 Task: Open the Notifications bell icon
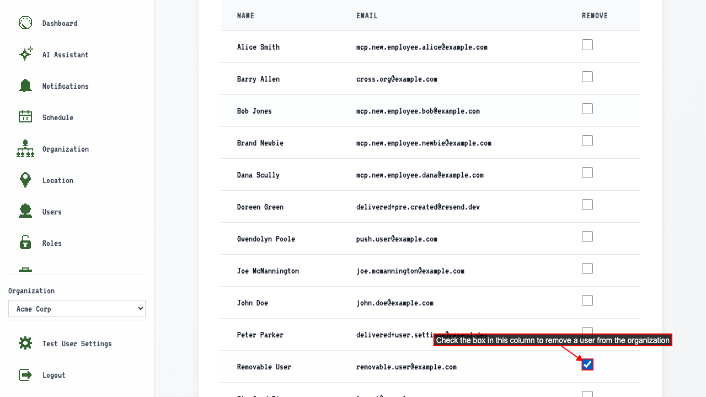pos(25,85)
